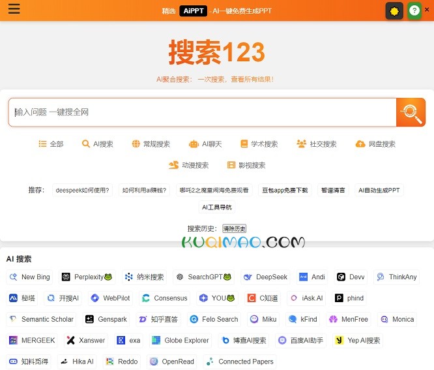Open Connected Papers engine
This screenshot has width=434, height=370.
pyautogui.click(x=239, y=362)
